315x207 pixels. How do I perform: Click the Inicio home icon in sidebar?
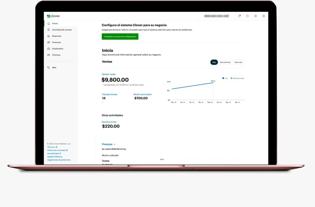[x=49, y=23]
